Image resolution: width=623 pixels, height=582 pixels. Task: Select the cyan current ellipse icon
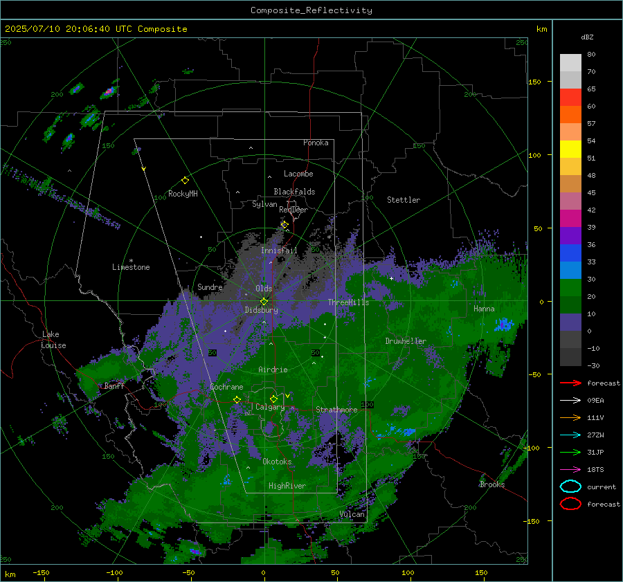(x=570, y=486)
